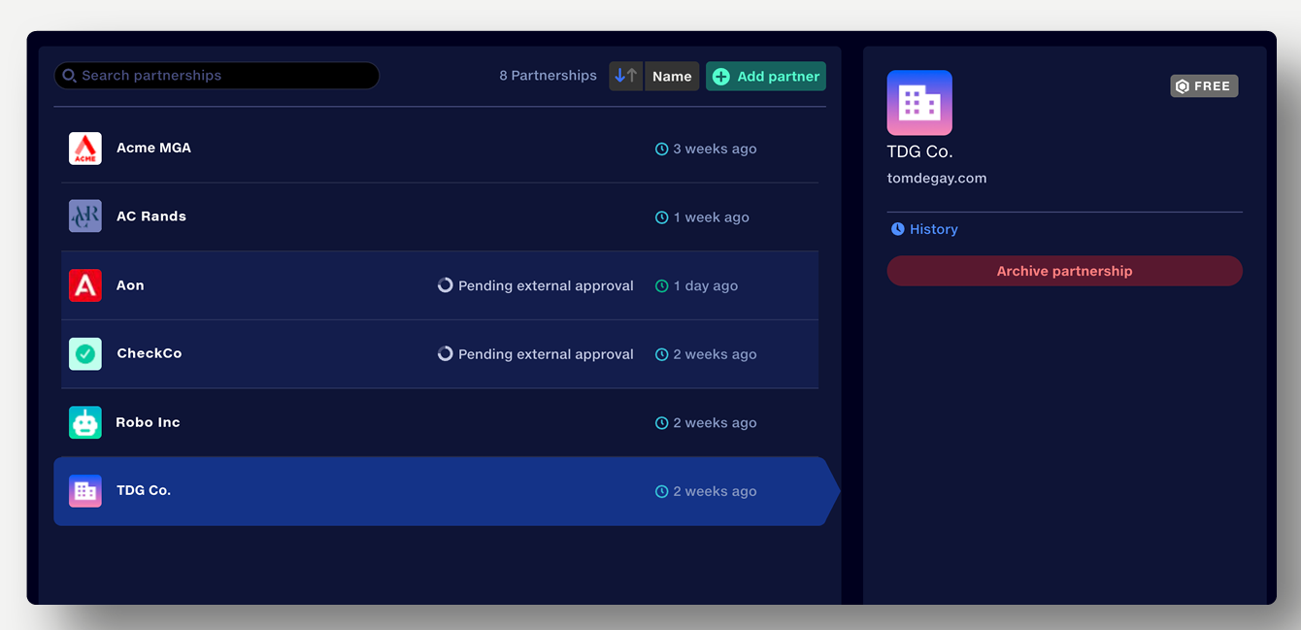
Task: Open the Name sort dropdown
Action: 672,77
